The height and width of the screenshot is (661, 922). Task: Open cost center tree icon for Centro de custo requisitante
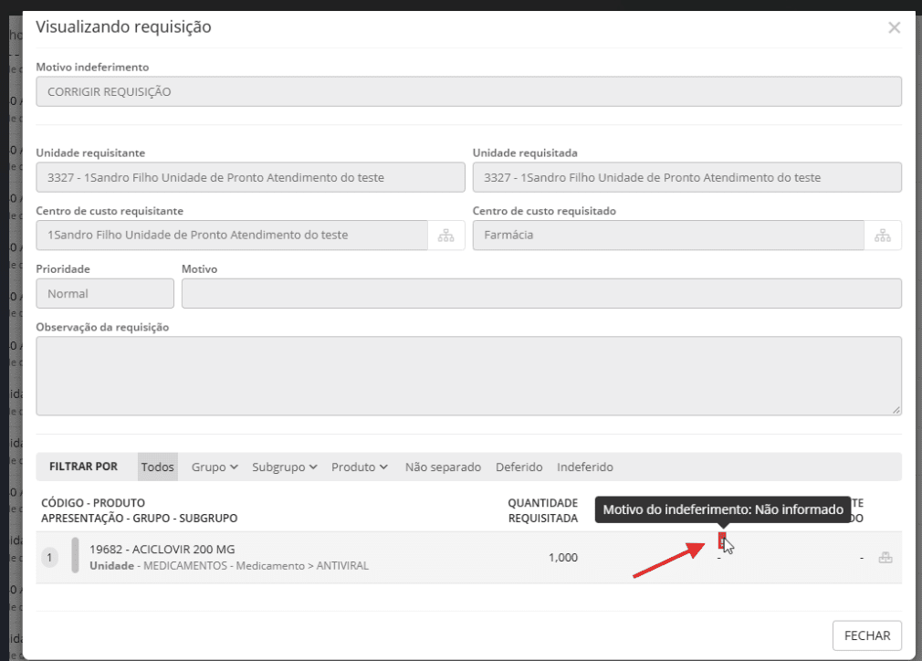point(445,236)
